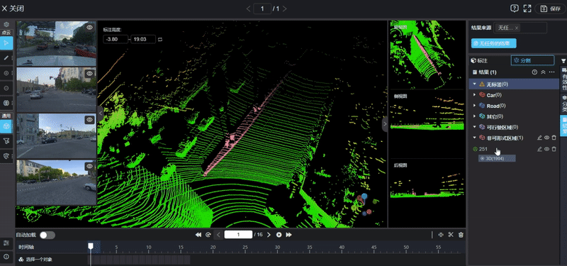Collapse the 可行驶区域(0) tree group
The width and height of the screenshot is (567, 266).
[x=474, y=127]
